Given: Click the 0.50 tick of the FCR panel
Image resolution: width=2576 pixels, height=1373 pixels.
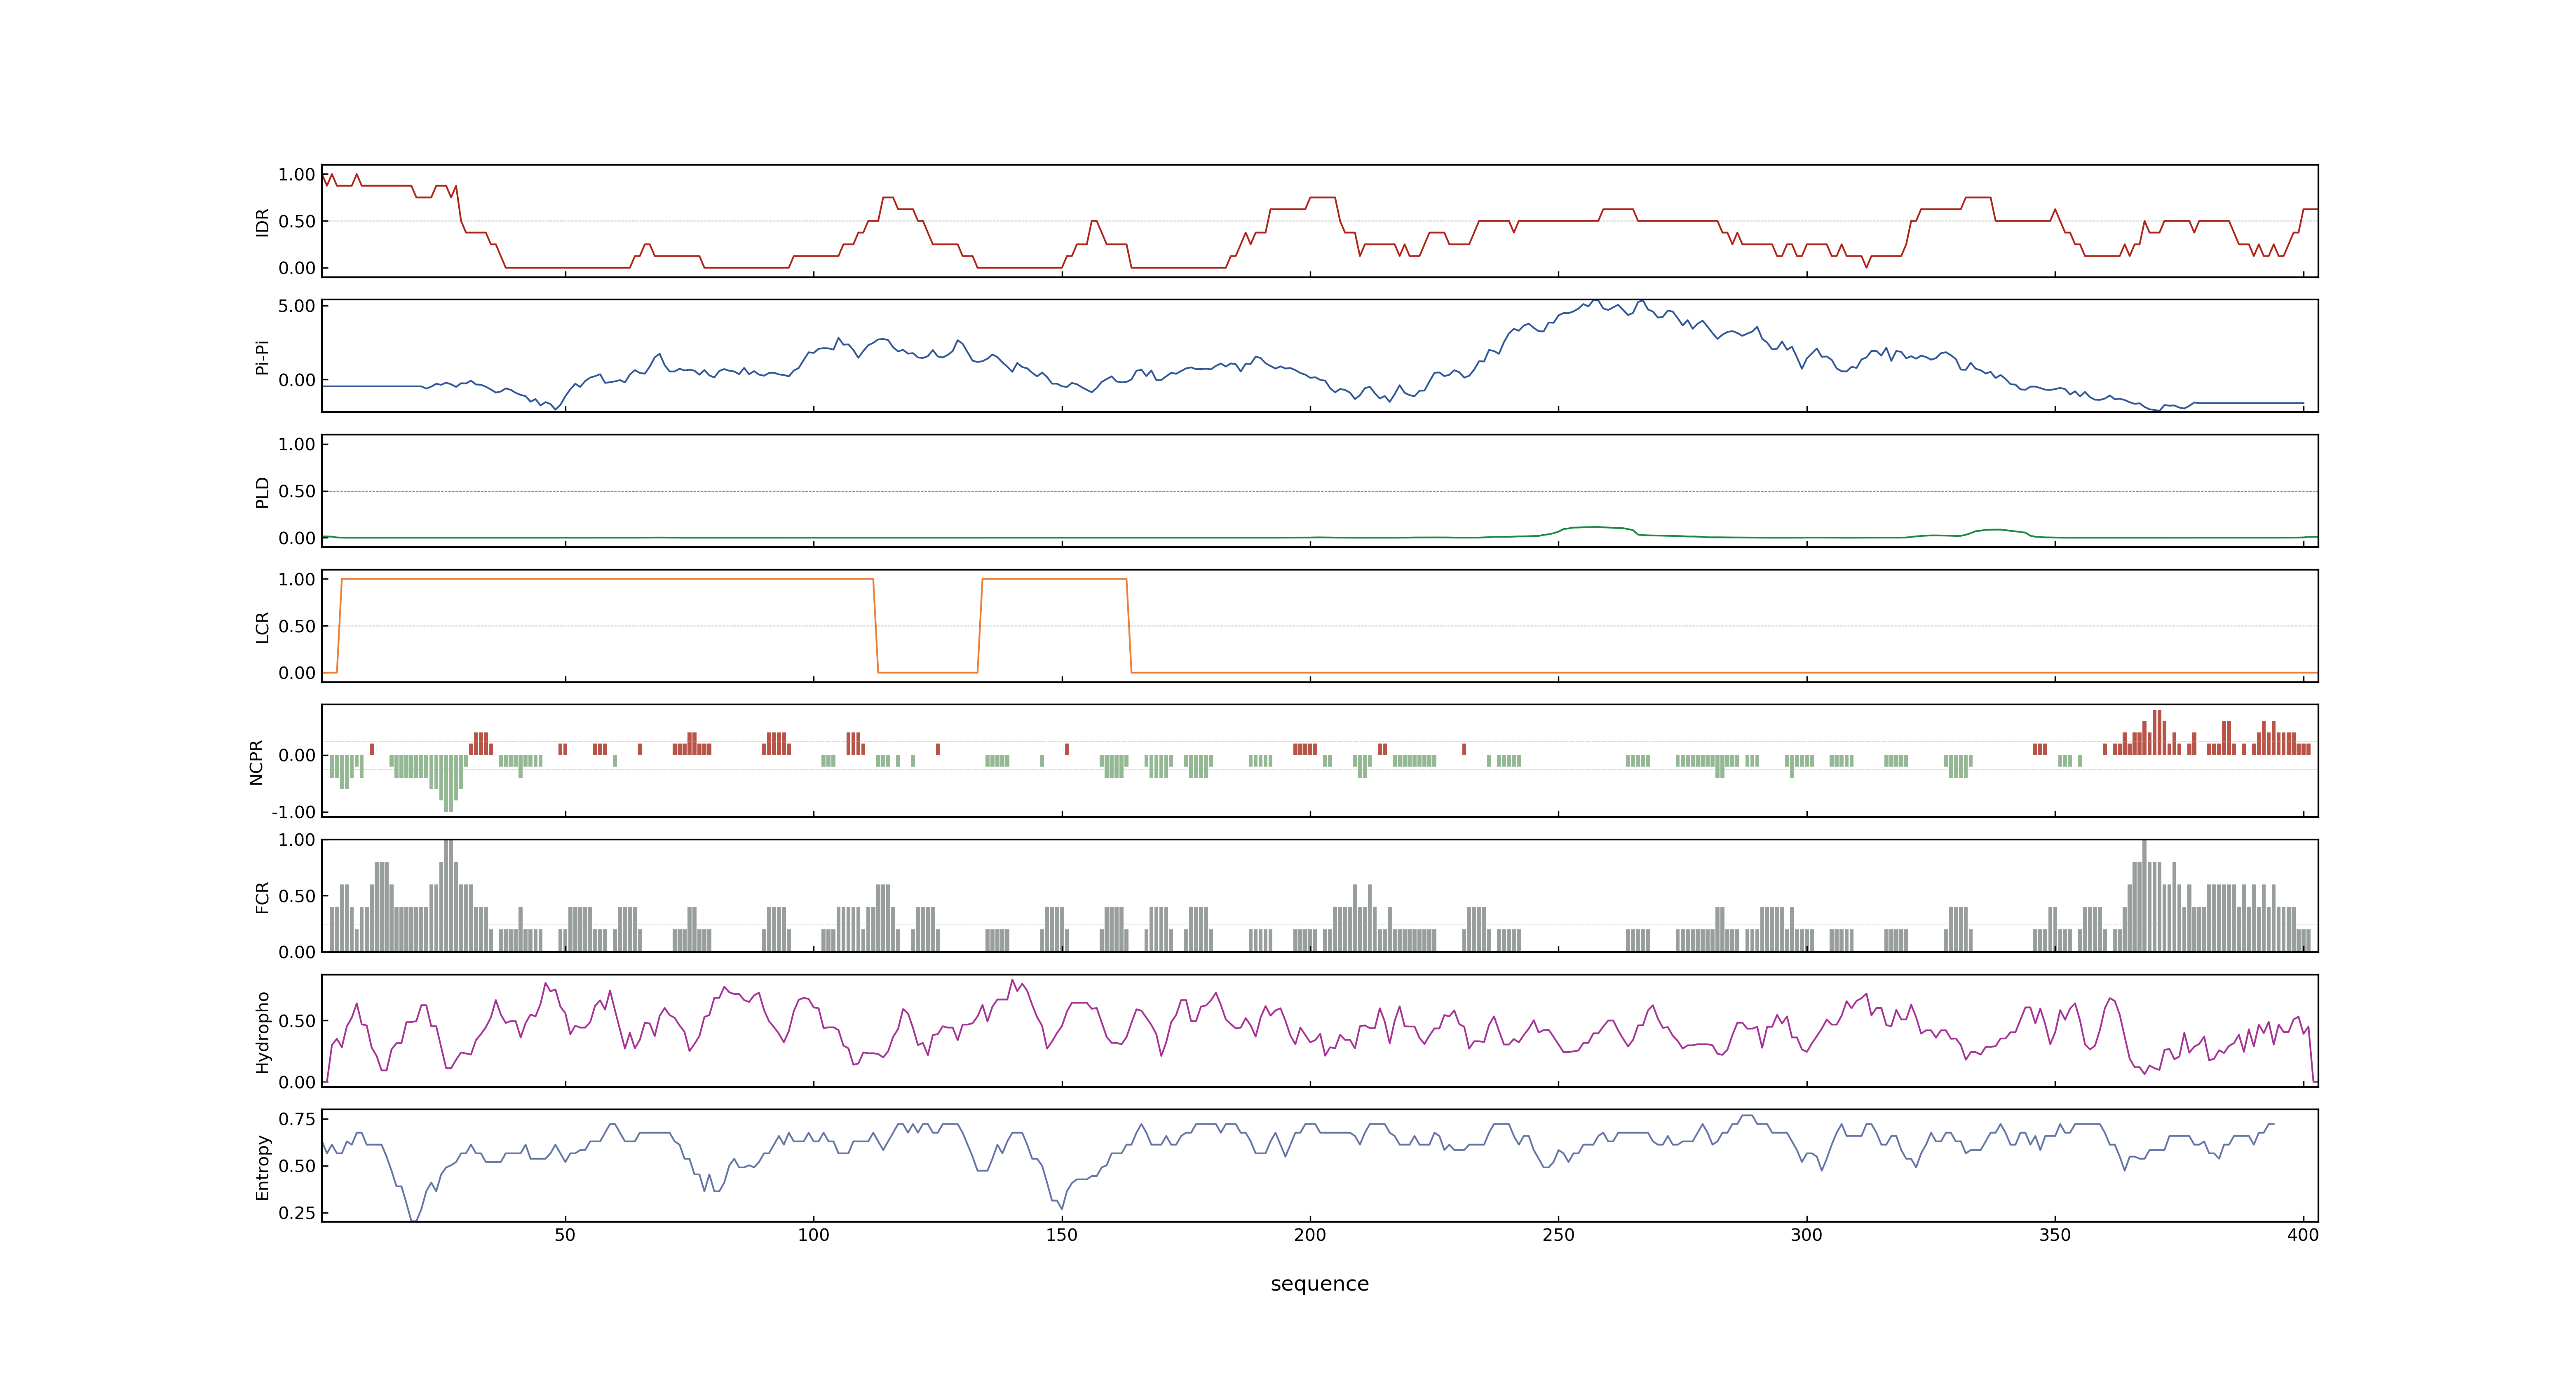Looking at the screenshot, I should 297,896.
